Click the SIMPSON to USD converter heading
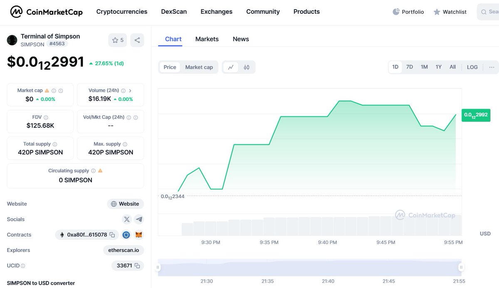 (41, 283)
